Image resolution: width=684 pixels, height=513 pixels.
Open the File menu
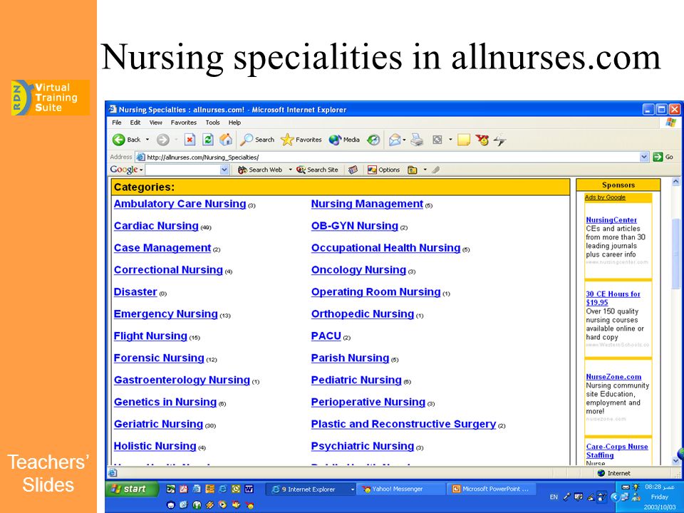(x=116, y=123)
